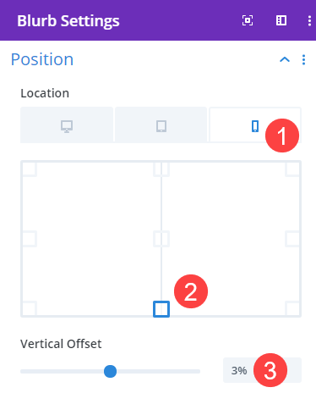Click the Vertical Offset slider handle
The image size is (316, 393).
point(110,371)
